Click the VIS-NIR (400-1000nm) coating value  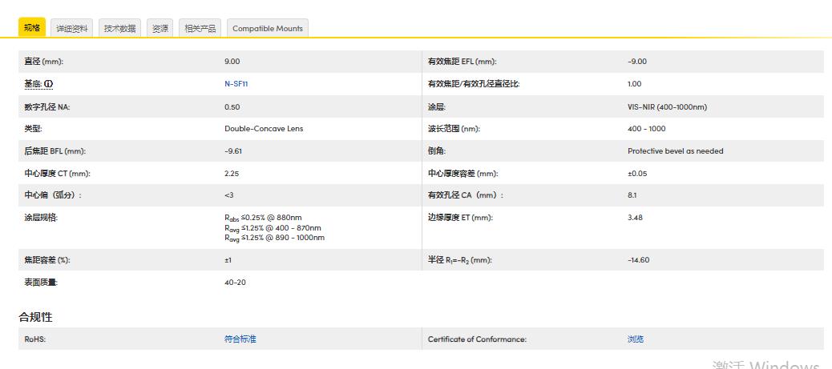click(667, 106)
